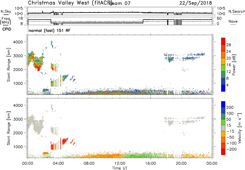Click the 12:00 time tick label

click(x=120, y=164)
